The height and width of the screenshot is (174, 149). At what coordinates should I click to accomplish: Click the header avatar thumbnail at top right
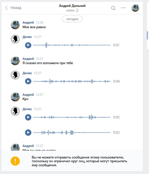pyautogui.click(x=135, y=8)
